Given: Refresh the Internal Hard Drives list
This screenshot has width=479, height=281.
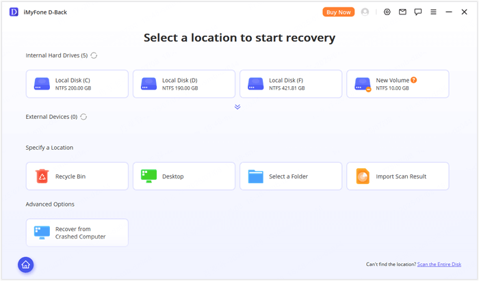Looking at the screenshot, I should tap(94, 55).
